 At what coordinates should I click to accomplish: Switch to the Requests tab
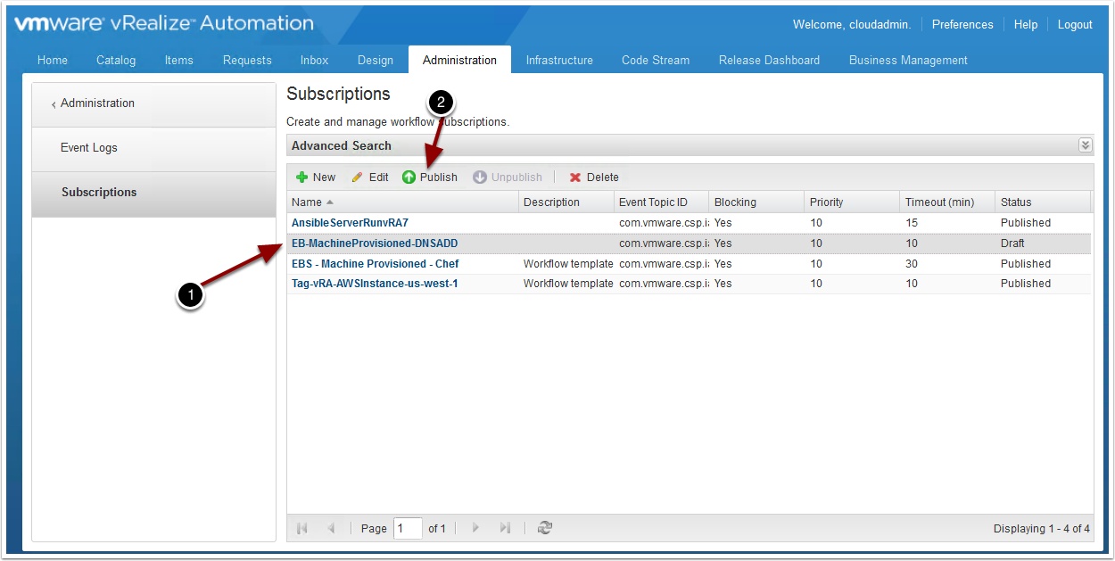pyautogui.click(x=247, y=60)
